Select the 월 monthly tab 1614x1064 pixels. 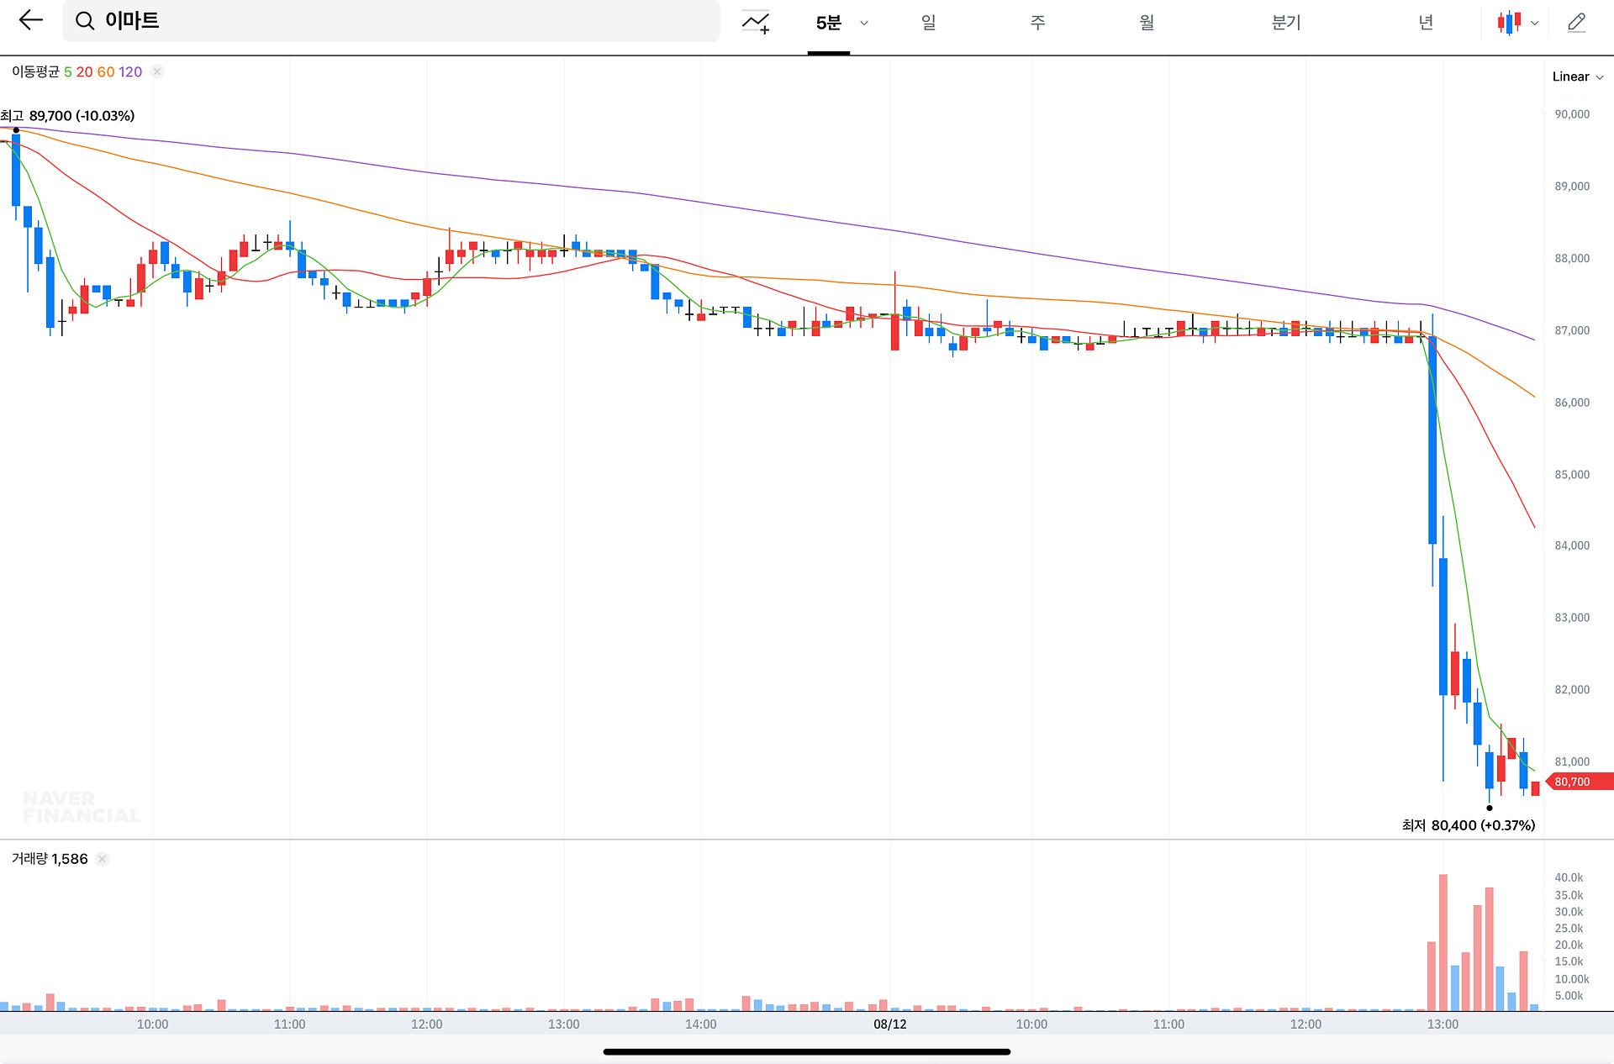pyautogui.click(x=1147, y=23)
